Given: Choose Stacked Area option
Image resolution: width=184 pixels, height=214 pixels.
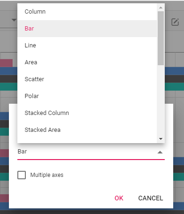Looking at the screenshot, I should coord(87,130).
